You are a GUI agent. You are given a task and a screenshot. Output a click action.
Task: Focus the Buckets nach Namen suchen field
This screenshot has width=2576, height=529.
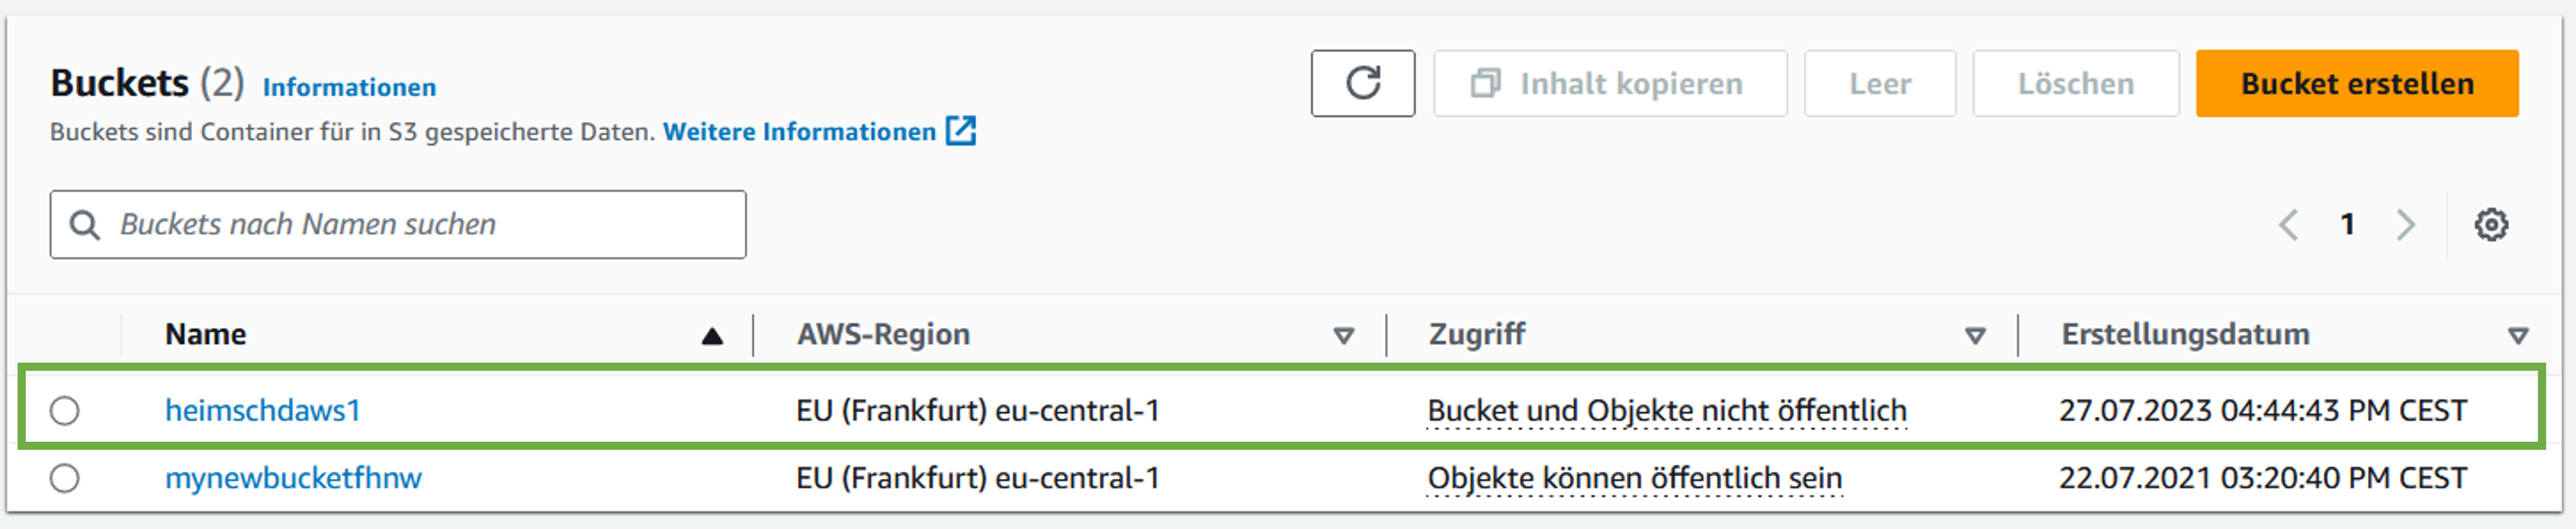click(x=420, y=225)
